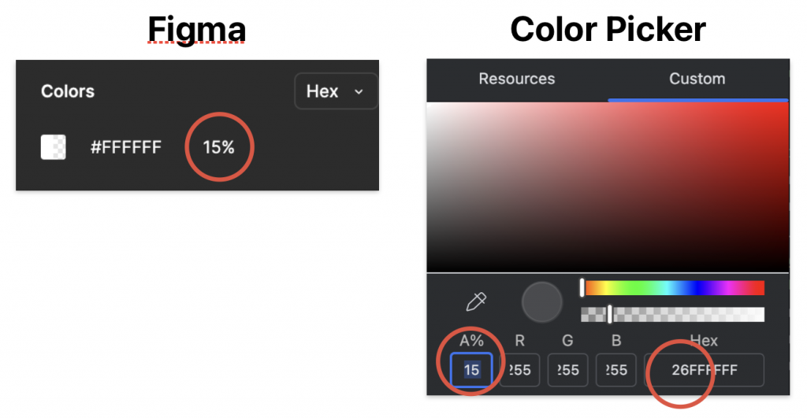The image size is (807, 418).
Task: Click the white checkered color swatch in Figma
Action: pos(54,147)
